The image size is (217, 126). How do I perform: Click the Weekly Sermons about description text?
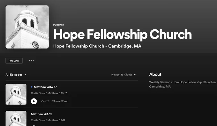pyautogui.click(x=183, y=84)
